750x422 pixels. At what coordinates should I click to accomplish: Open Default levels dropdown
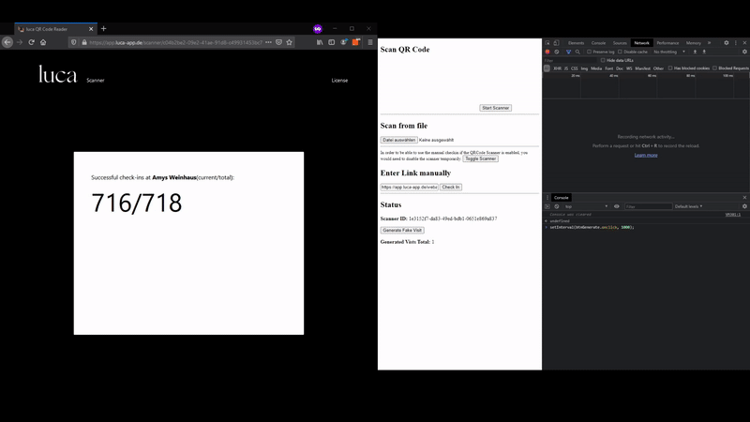[x=688, y=206]
